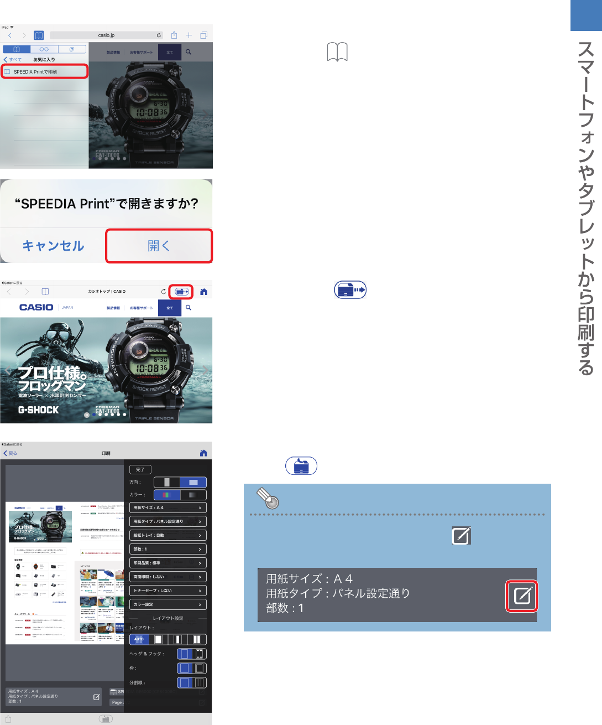
Task: Select landscape orientation for 方向
Action: [193, 482]
